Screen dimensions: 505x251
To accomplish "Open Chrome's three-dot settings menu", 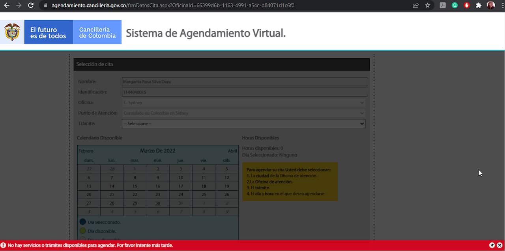I will pyautogui.click(x=502, y=6).
